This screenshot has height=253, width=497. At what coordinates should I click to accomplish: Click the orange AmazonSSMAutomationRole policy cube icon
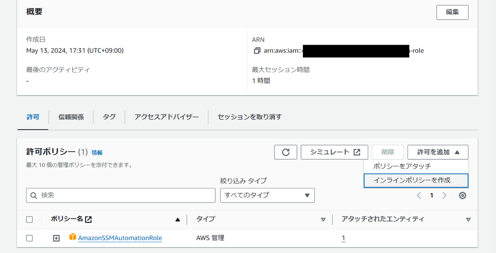(72, 237)
